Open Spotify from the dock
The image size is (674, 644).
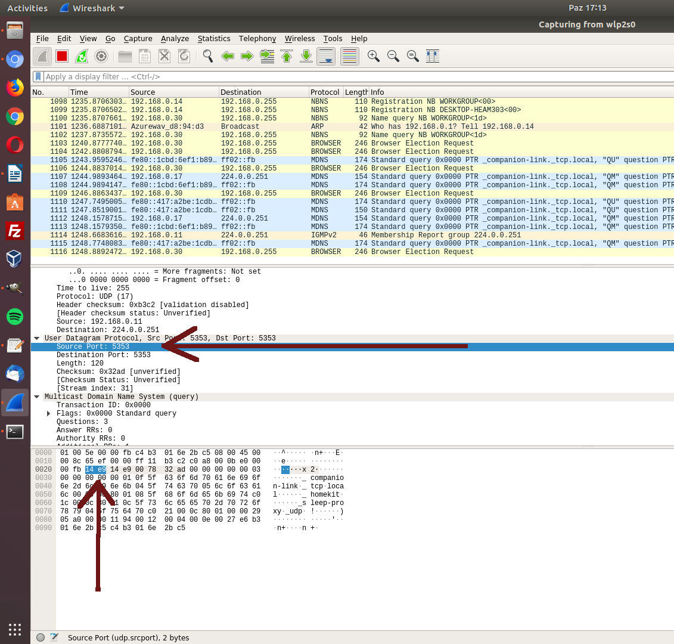click(x=15, y=317)
